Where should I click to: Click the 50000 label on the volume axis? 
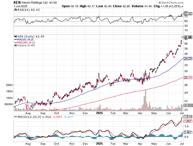coord(9,104)
